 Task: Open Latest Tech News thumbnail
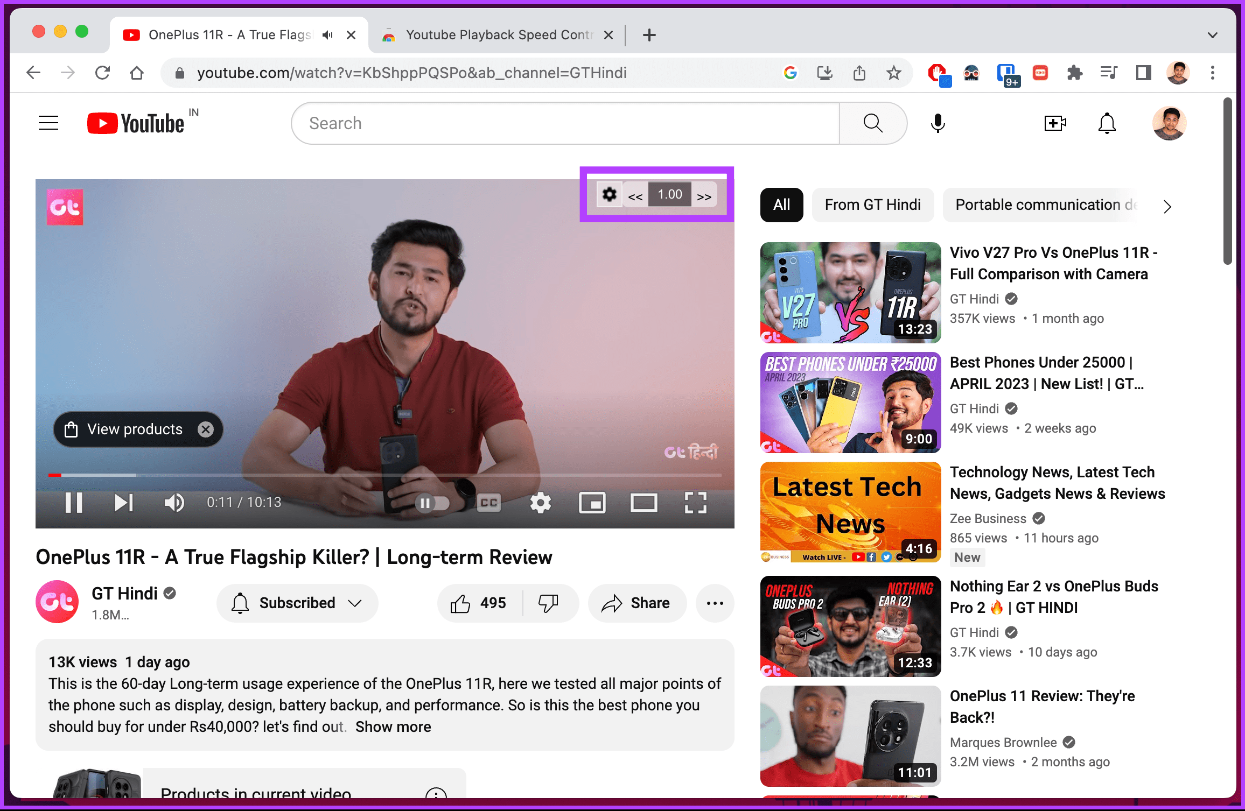pyautogui.click(x=850, y=512)
